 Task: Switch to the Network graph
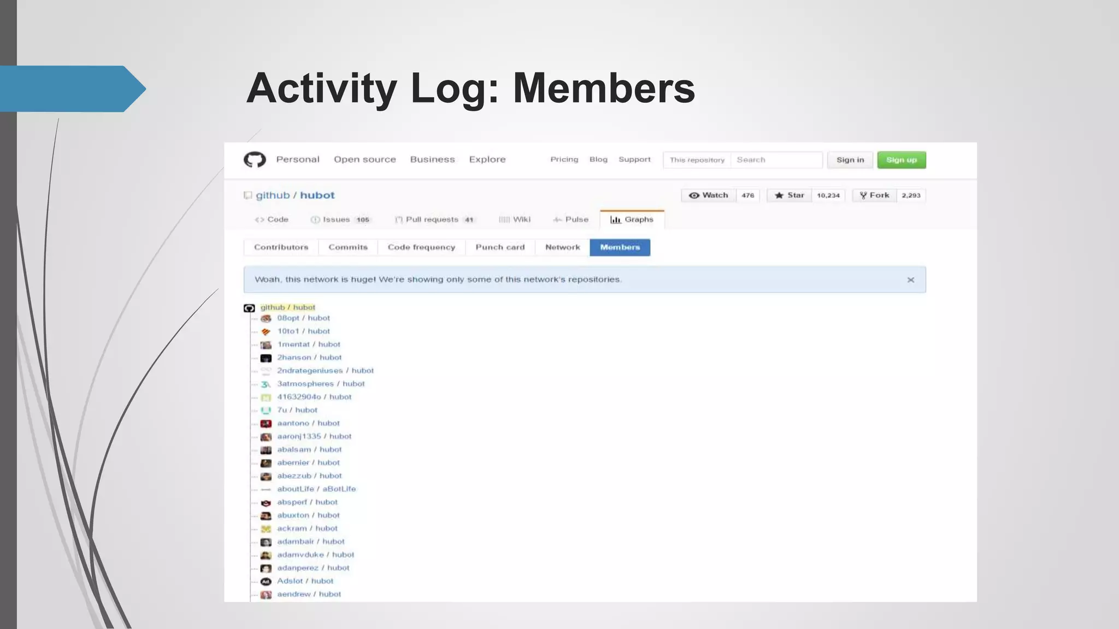pos(562,247)
